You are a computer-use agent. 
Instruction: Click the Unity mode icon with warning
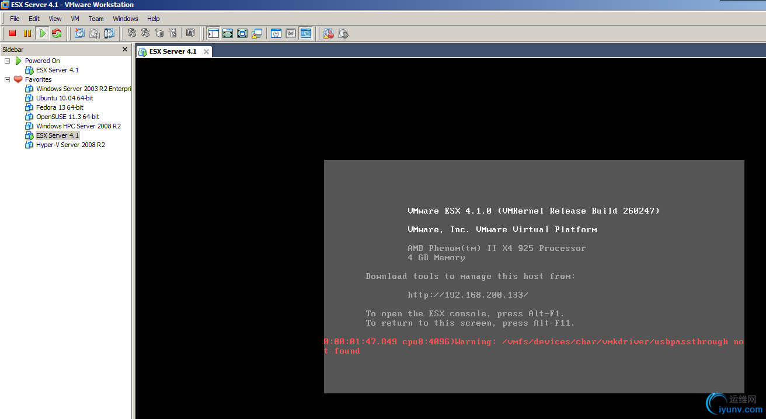(x=257, y=33)
